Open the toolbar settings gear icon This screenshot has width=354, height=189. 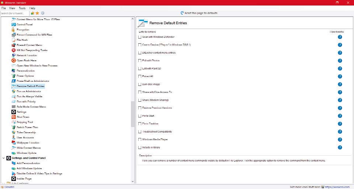pos(42,13)
